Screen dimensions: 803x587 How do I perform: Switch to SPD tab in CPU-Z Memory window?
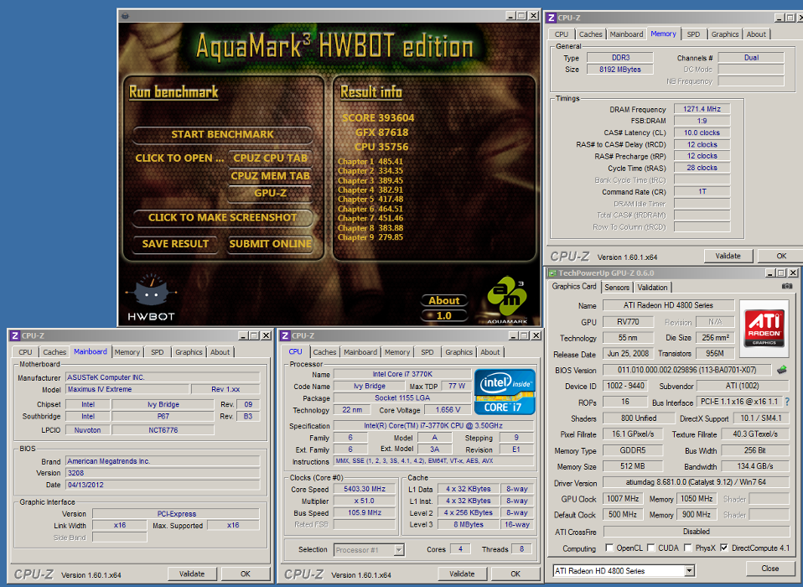pyautogui.click(x=693, y=34)
